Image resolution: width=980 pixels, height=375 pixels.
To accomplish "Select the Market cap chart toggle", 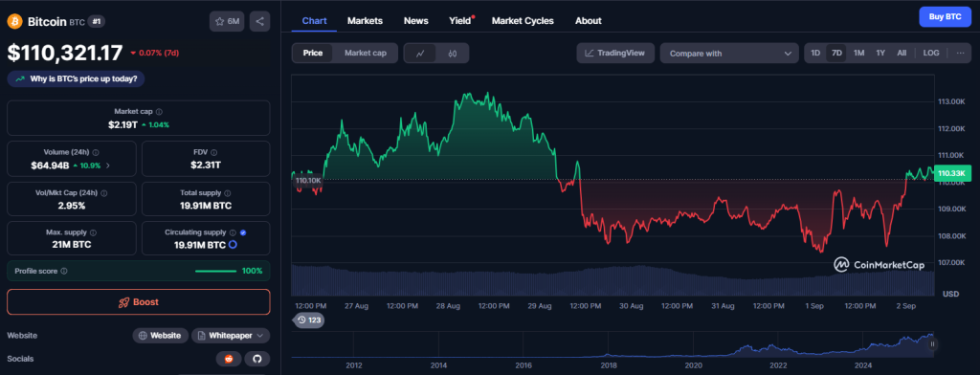I will point(366,54).
